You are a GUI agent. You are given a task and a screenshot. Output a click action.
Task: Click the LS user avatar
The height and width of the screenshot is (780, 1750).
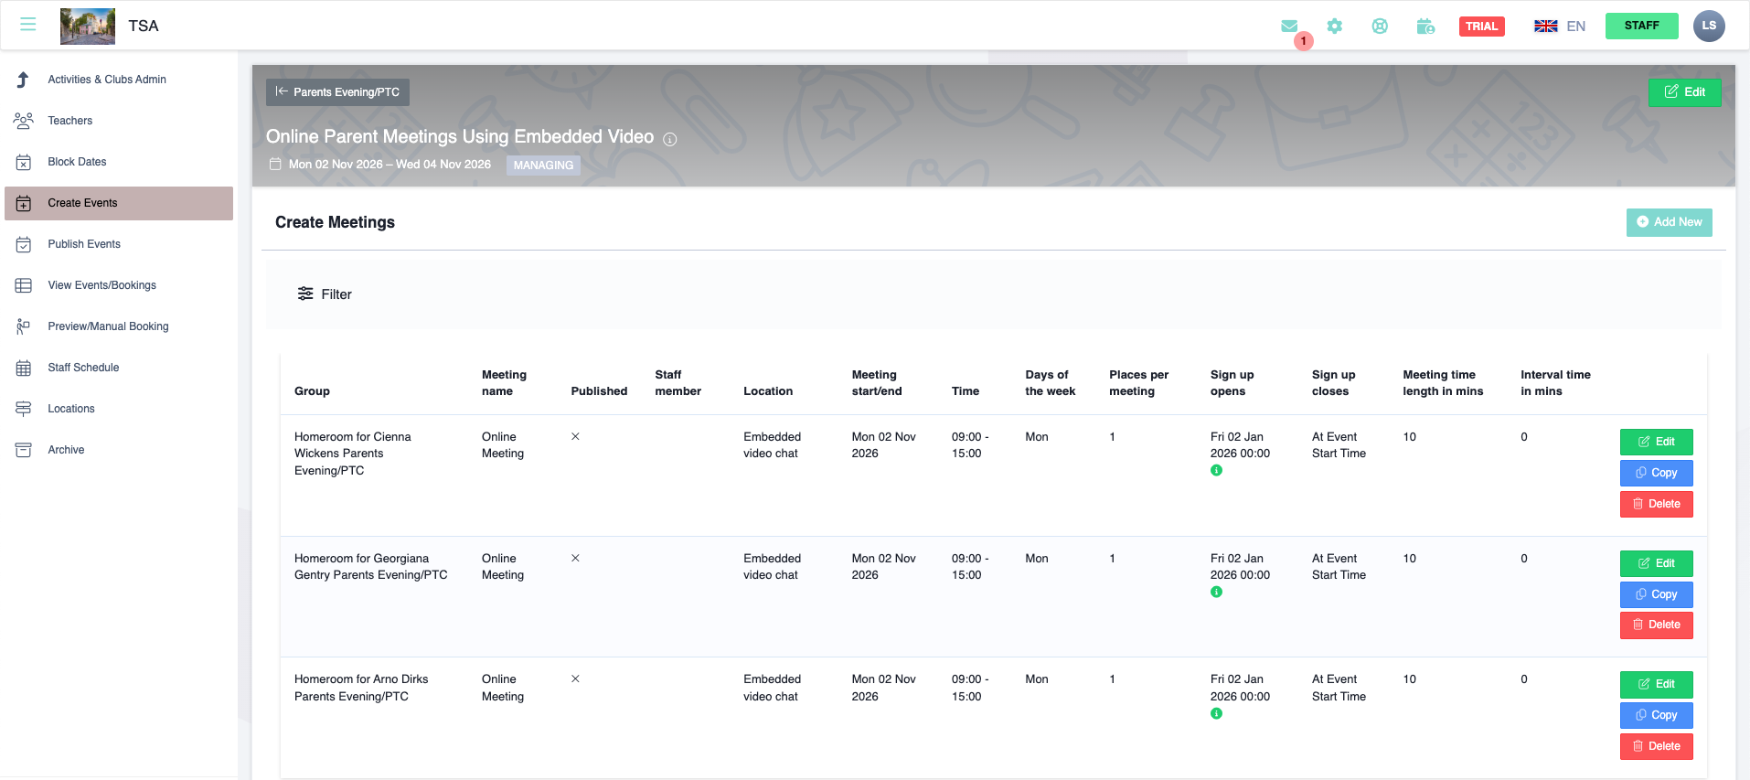(1708, 26)
